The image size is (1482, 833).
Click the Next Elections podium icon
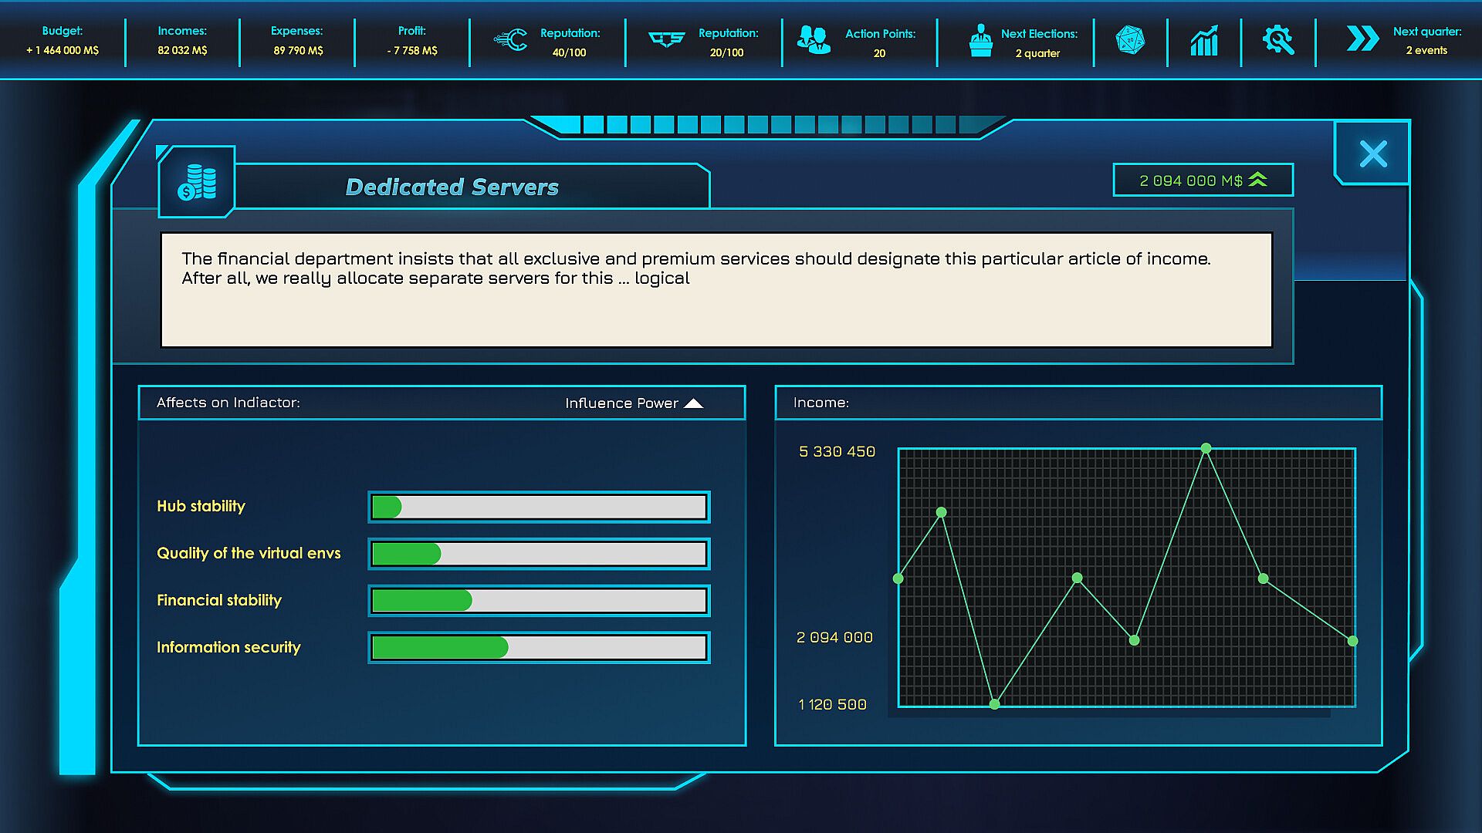(x=980, y=40)
